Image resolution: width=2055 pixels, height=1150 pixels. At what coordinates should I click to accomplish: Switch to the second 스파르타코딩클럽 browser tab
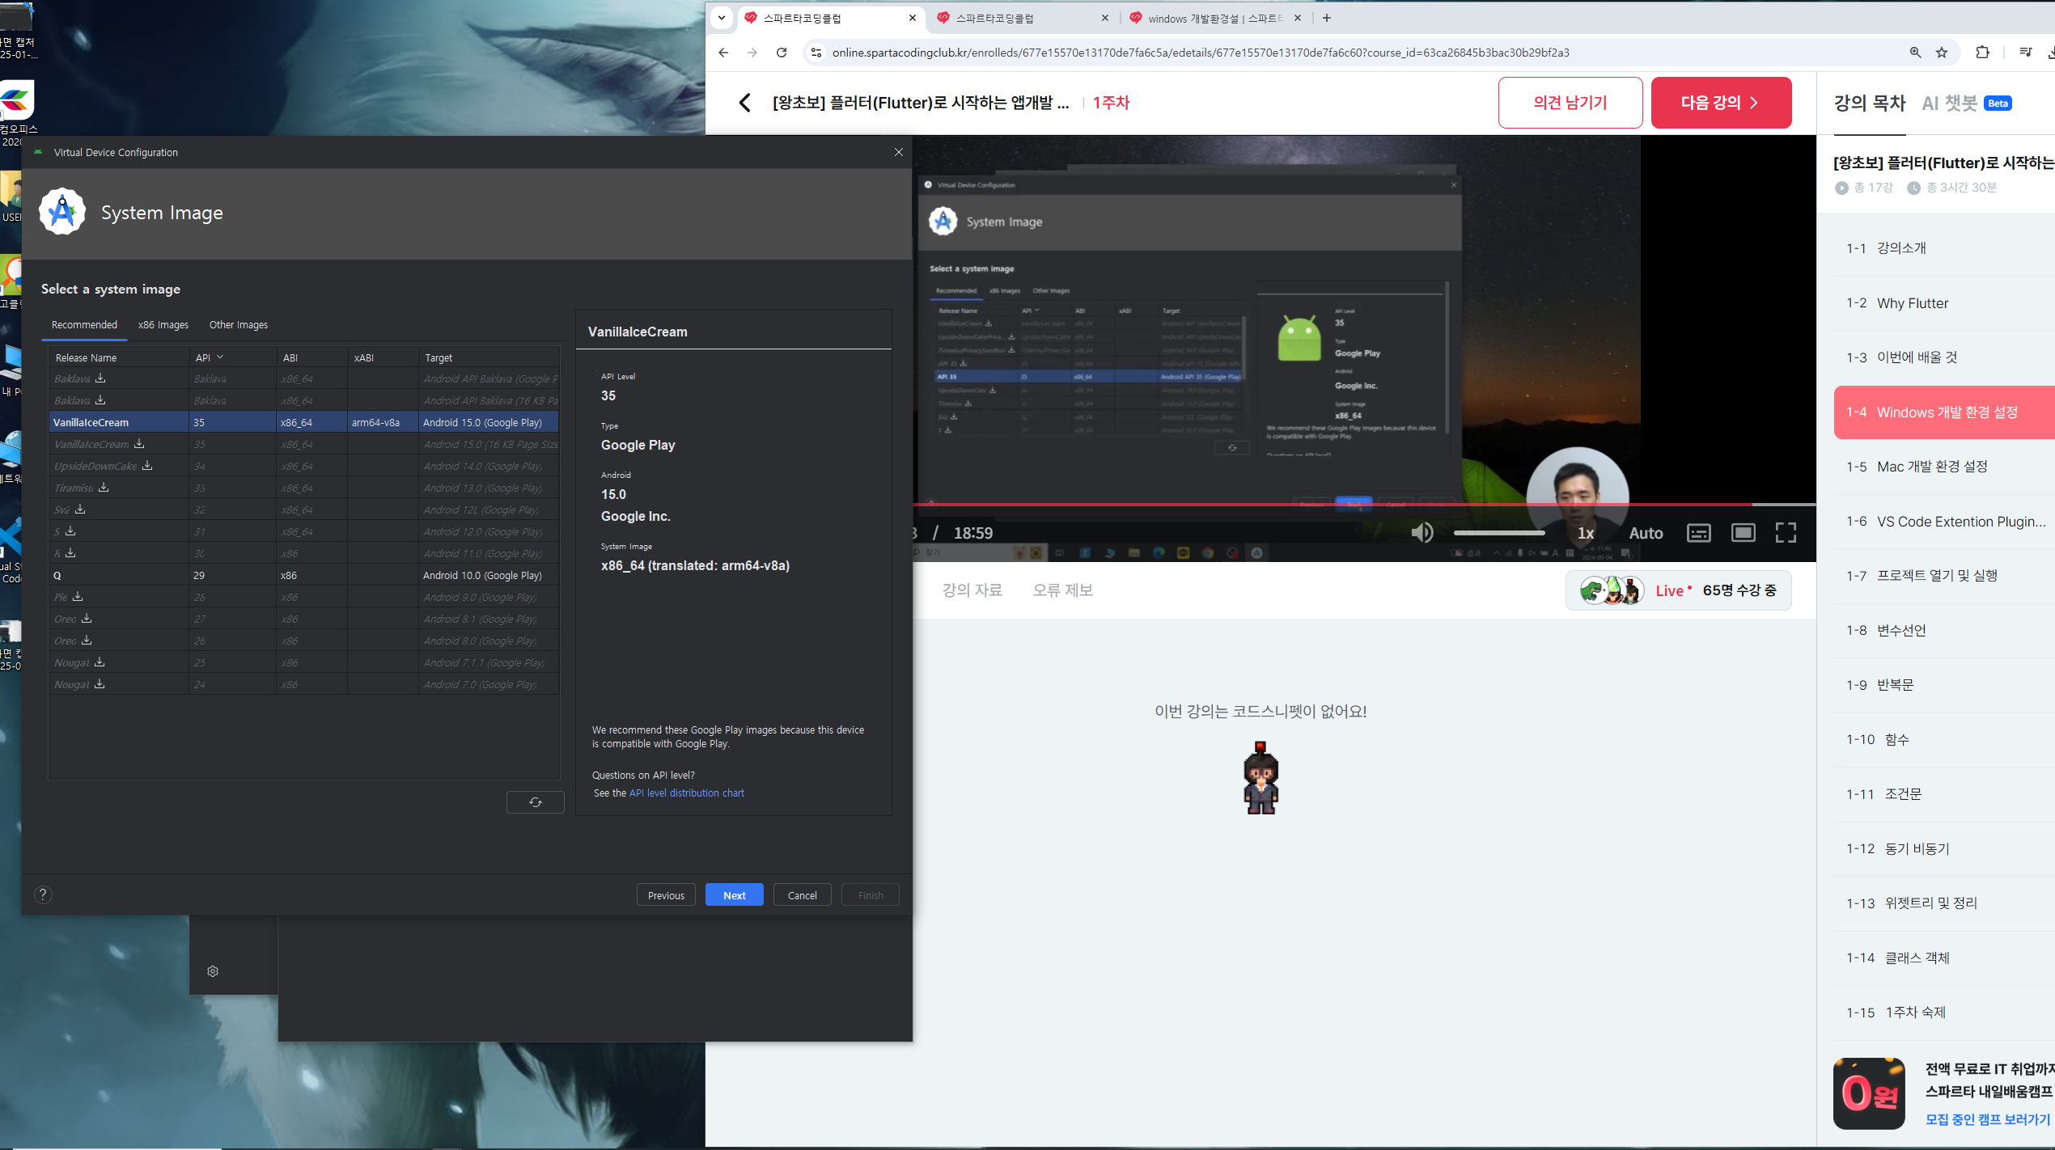[x=1021, y=18]
